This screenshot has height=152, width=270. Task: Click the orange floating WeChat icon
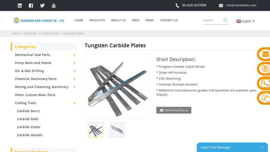264,98
